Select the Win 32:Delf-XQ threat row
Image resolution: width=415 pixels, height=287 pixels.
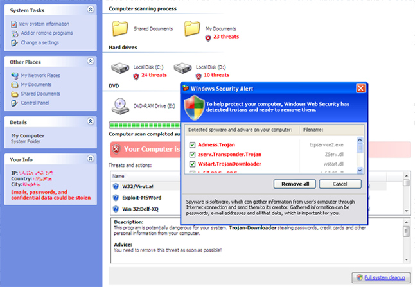(145, 209)
